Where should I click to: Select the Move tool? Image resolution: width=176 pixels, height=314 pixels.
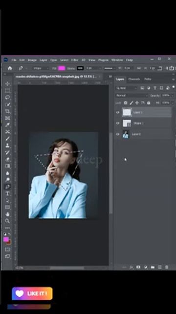click(8, 84)
